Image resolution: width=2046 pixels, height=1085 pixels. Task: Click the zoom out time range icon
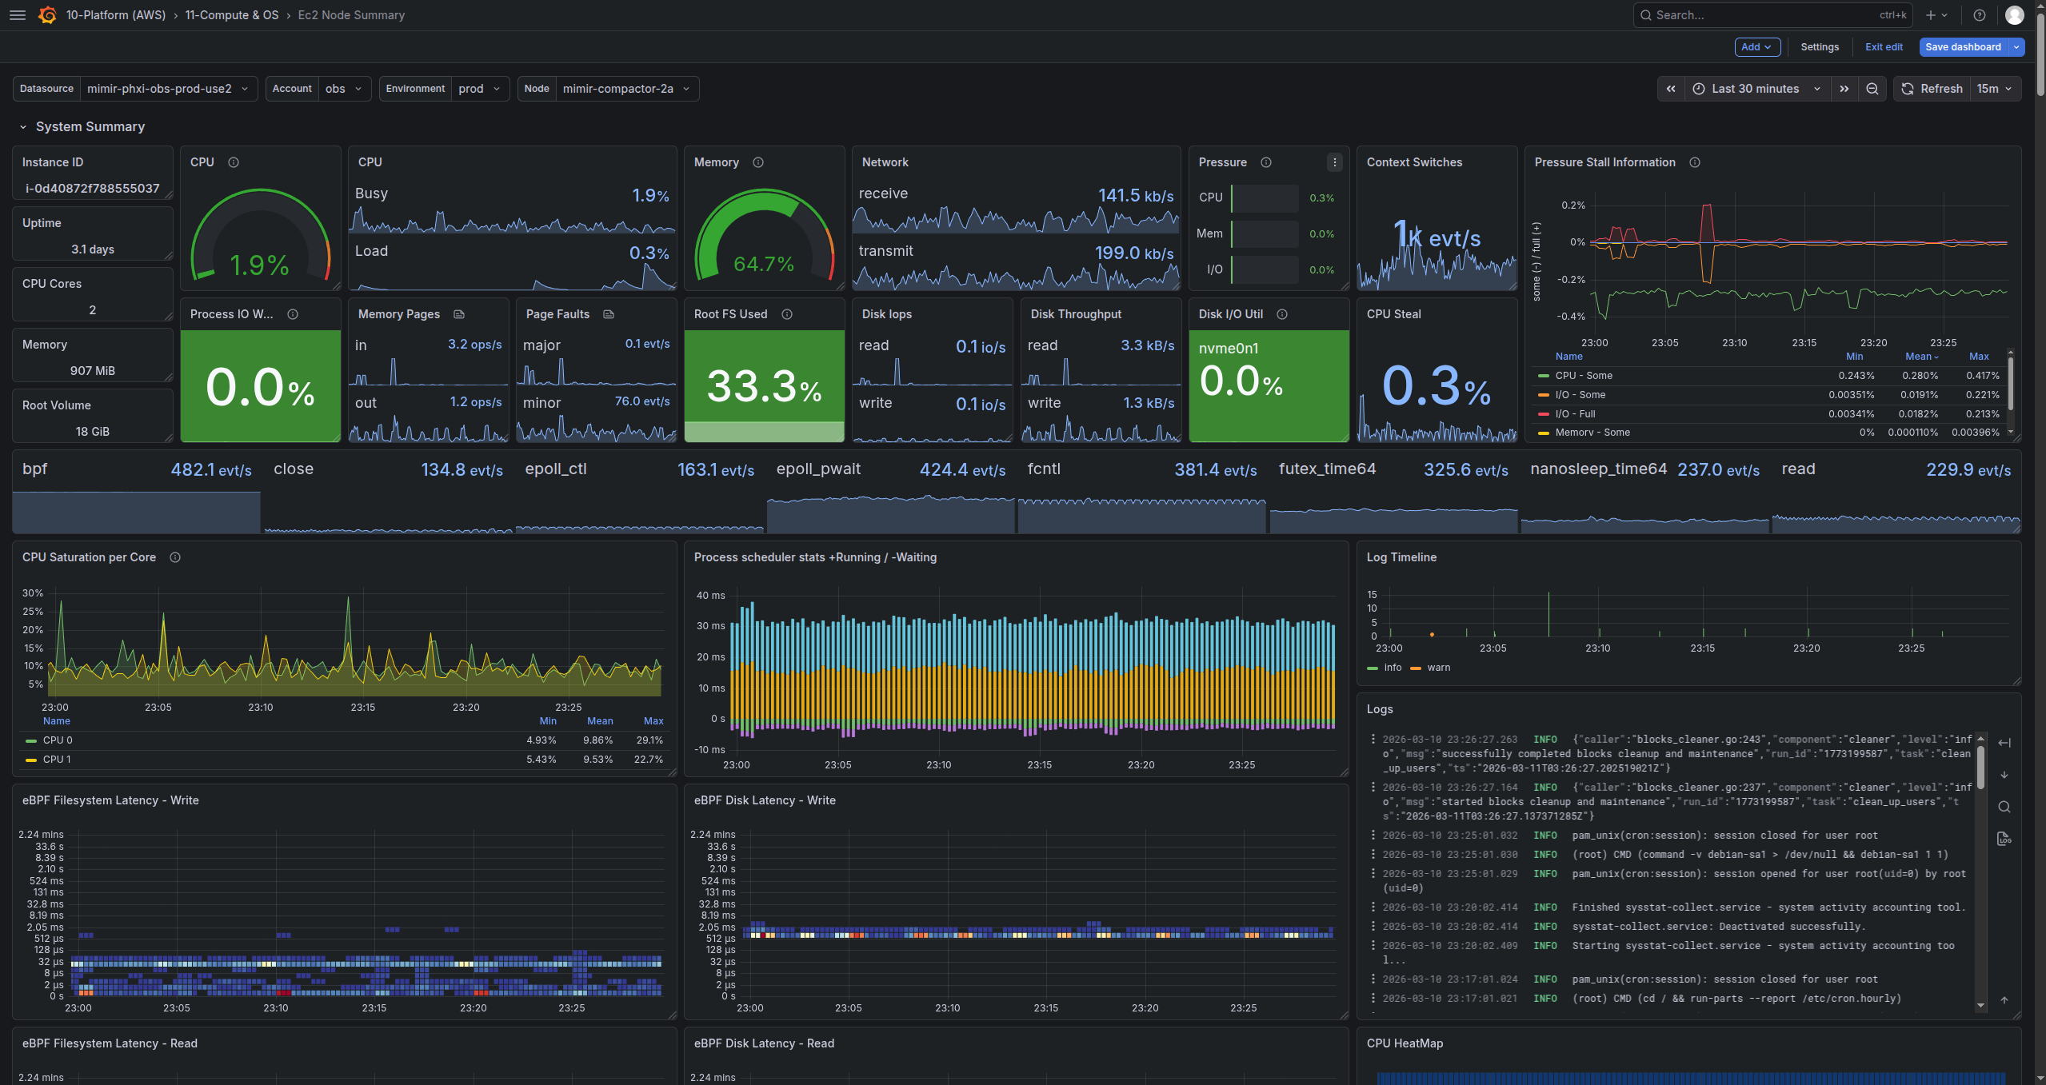[1871, 88]
